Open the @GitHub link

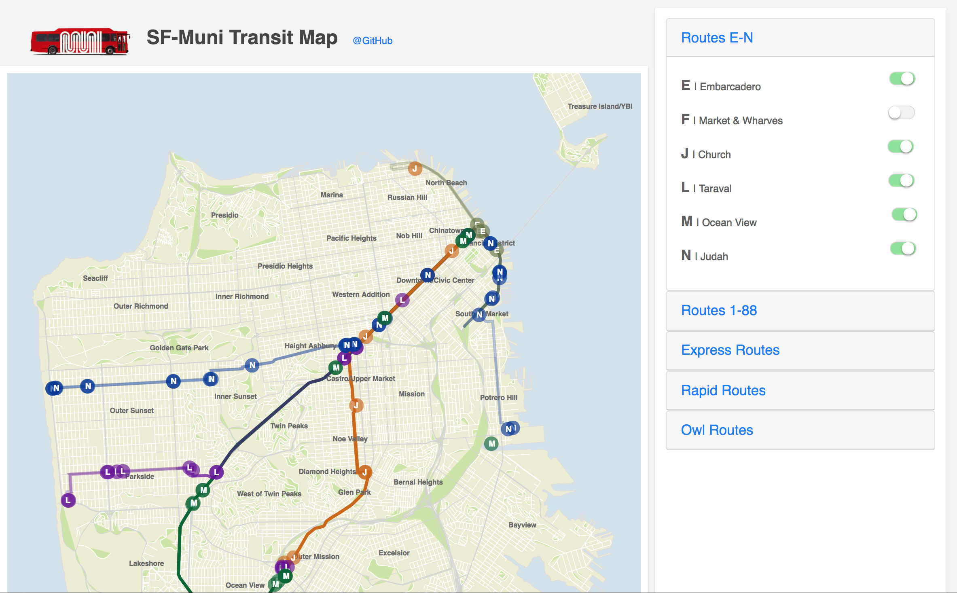click(373, 40)
